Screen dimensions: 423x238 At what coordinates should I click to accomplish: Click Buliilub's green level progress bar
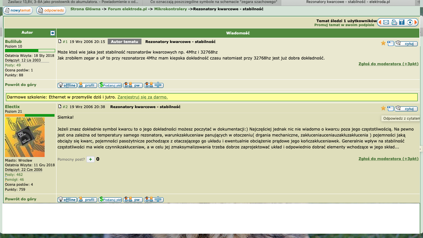click(x=30, y=51)
